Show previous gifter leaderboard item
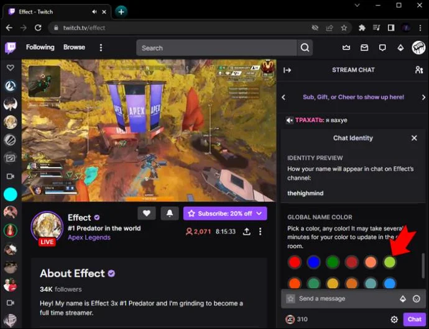The height and width of the screenshot is (329, 429). (284, 97)
